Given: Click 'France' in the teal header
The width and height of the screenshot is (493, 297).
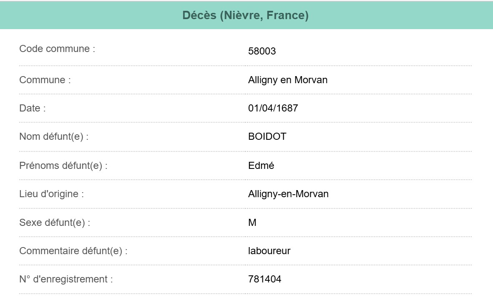Looking at the screenshot, I should [x=291, y=16].
